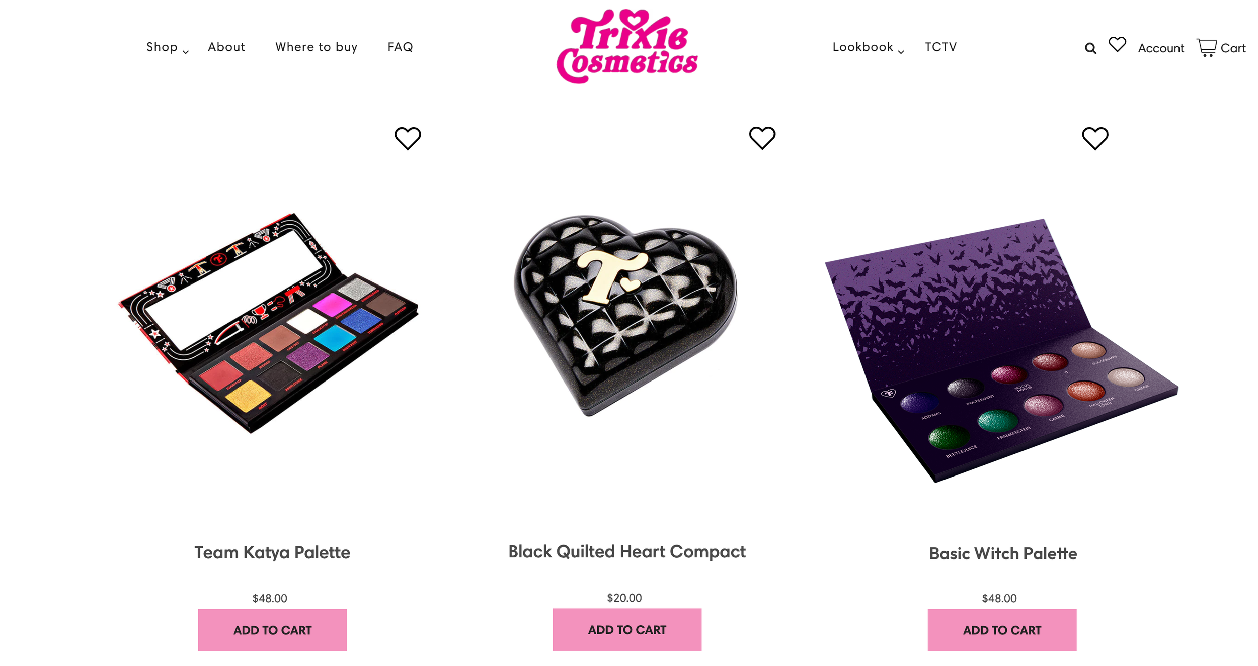1258x666 pixels.
Task: Open the shopping cart icon
Action: tap(1206, 48)
